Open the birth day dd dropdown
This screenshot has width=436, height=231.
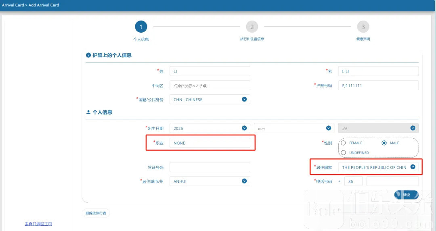tap(378, 128)
